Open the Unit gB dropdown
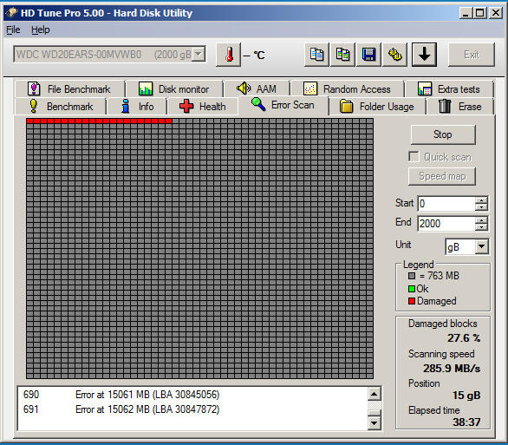 pos(482,246)
